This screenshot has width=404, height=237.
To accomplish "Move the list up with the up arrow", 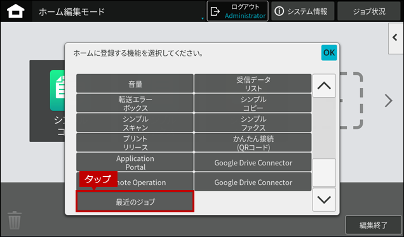I will click(324, 86).
